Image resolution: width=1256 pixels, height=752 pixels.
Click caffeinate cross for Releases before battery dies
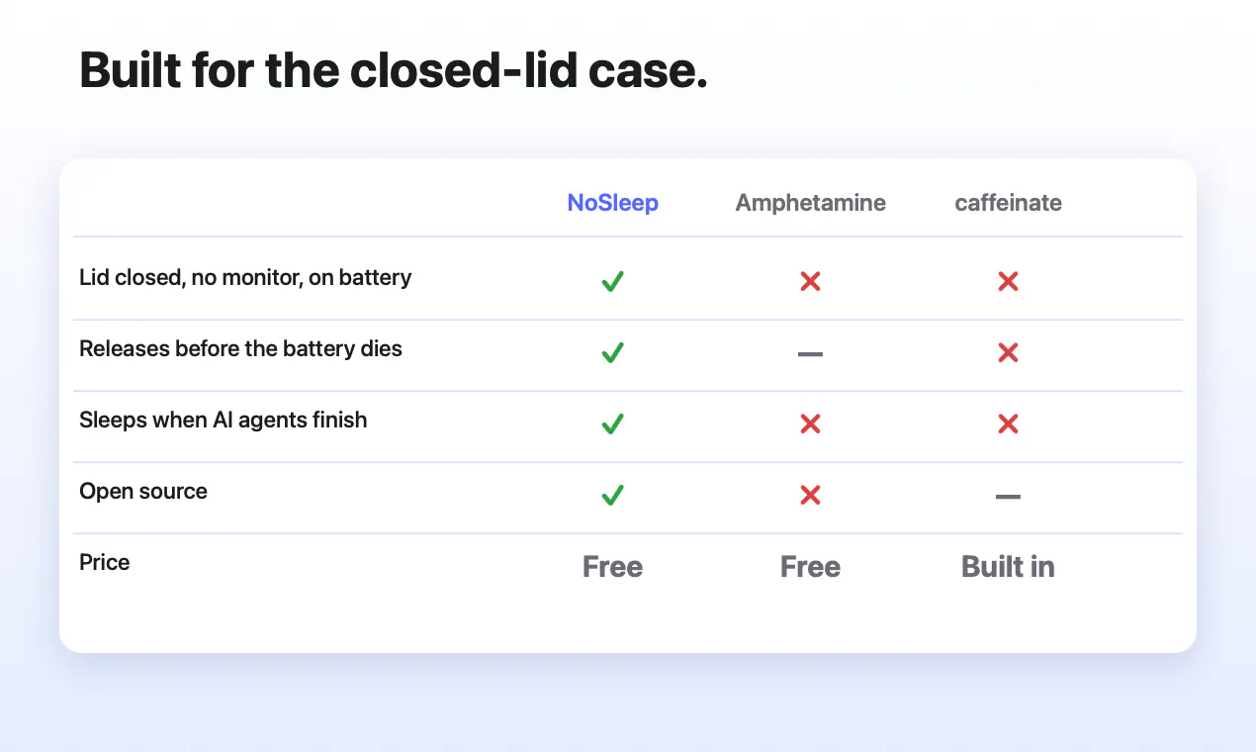tap(1008, 353)
